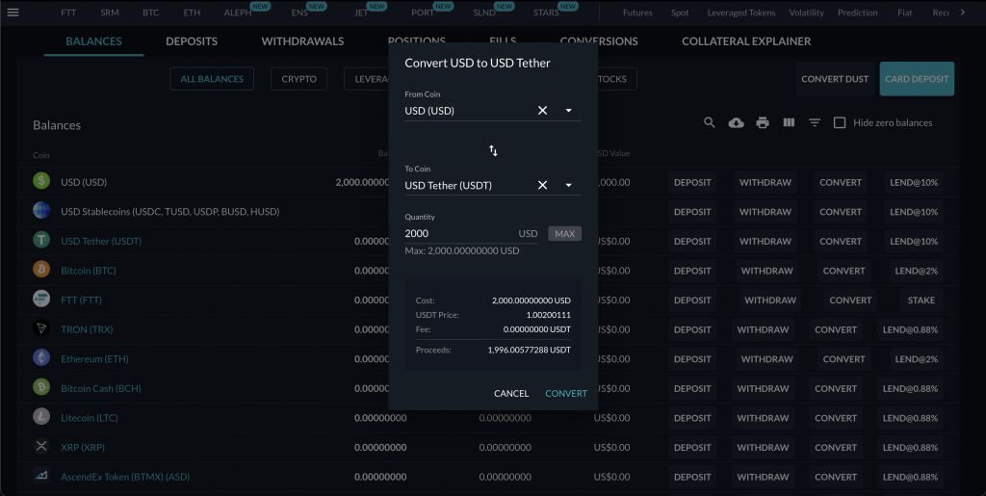This screenshot has width=986, height=496.
Task: Open Leveraged Tokens menu
Action: click(740, 13)
